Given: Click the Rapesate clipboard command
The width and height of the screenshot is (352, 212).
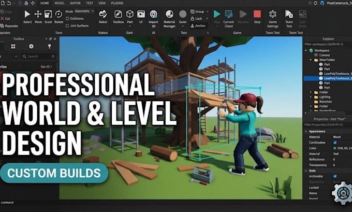Looking at the screenshot, I should pos(9,26).
